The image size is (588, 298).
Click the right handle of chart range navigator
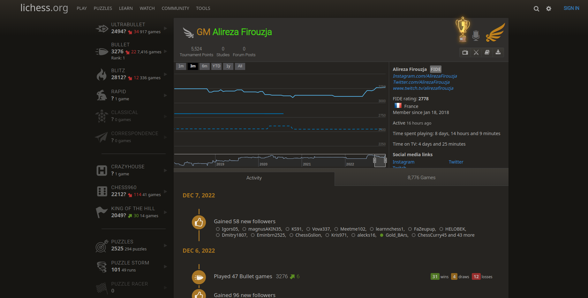pyautogui.click(x=385, y=160)
